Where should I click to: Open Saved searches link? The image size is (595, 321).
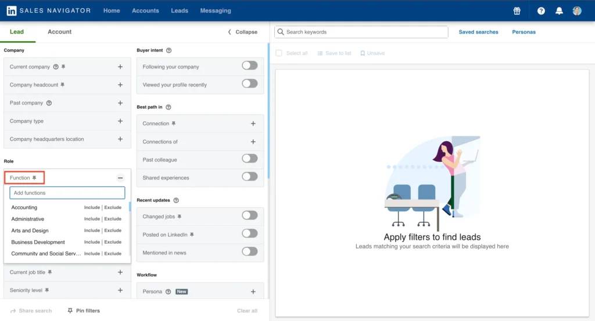[x=478, y=32]
